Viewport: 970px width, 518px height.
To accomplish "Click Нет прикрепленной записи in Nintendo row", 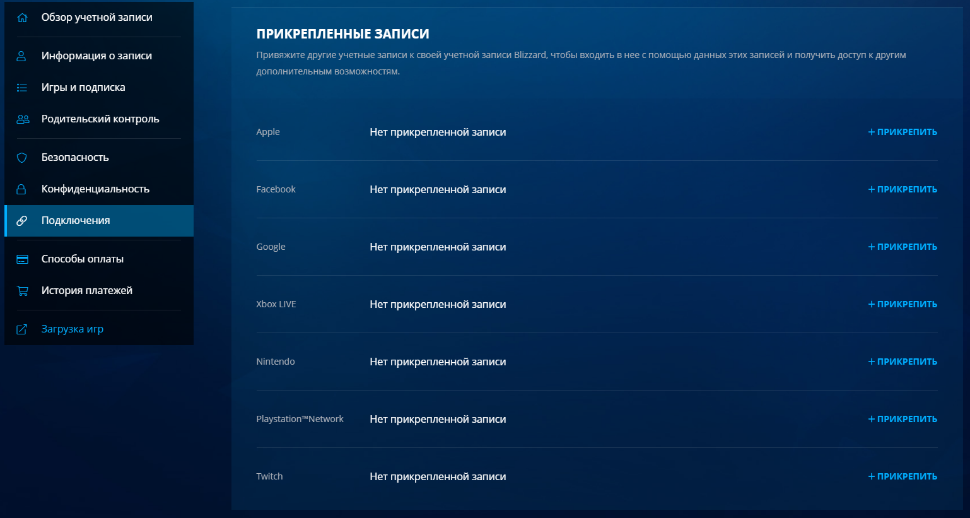I will pos(438,362).
